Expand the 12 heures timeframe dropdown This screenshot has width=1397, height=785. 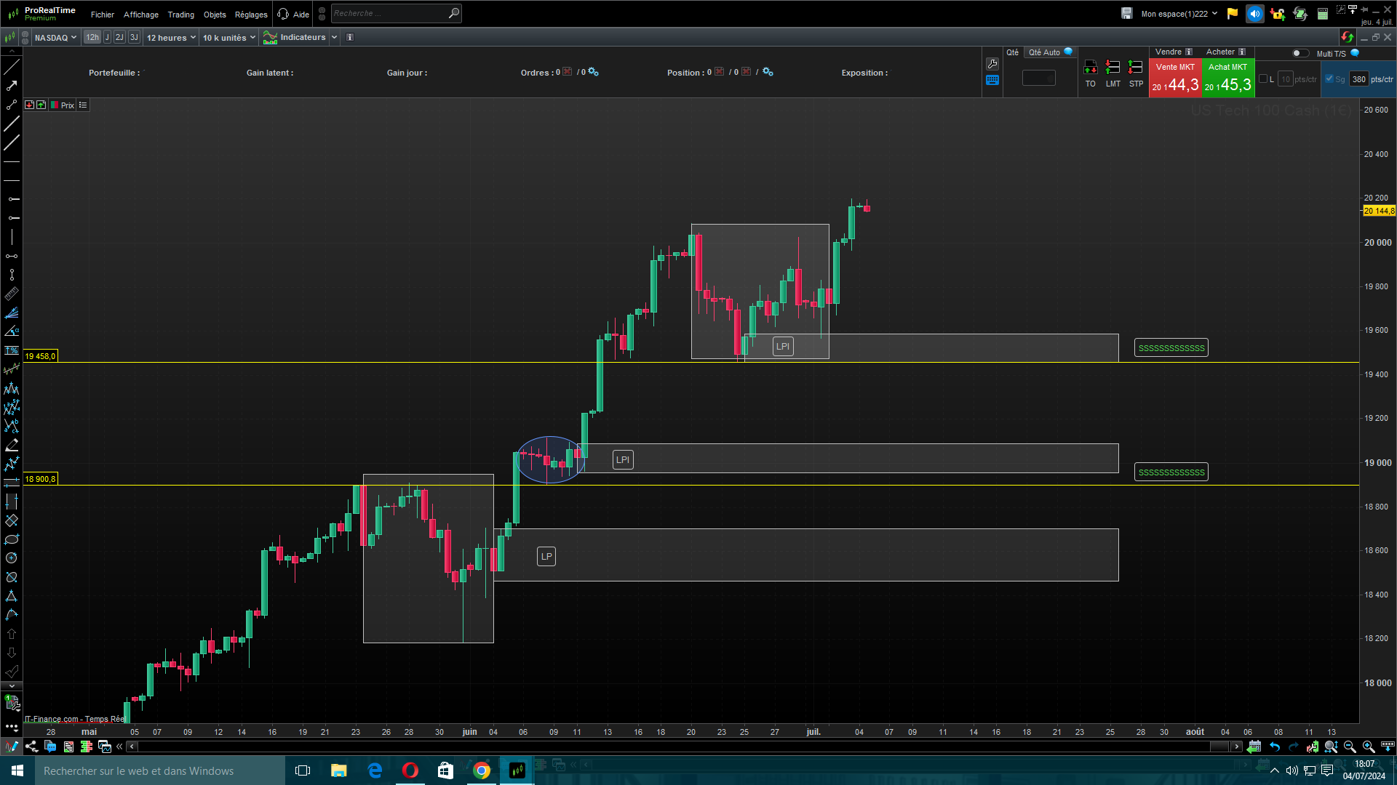(x=171, y=38)
